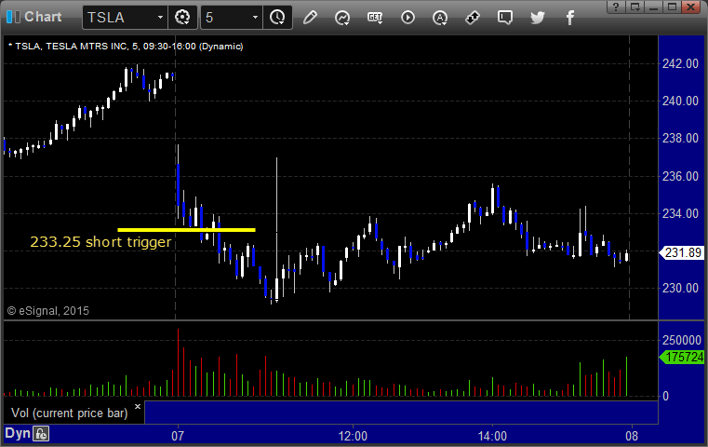708x447 pixels.
Task: Share chart via Twitter bird icon
Action: click(x=538, y=18)
